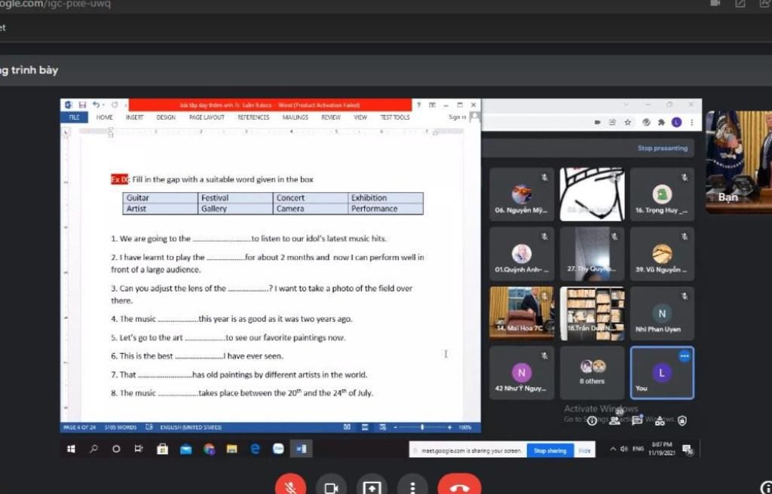Click the present screen button in outer Meet bar
The image size is (772, 494).
click(371, 486)
